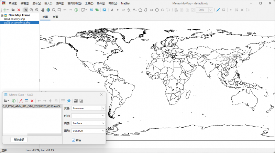Click the settings tools icon in Meteo Data
This screenshot has height=153, width=275.
click(69, 101)
